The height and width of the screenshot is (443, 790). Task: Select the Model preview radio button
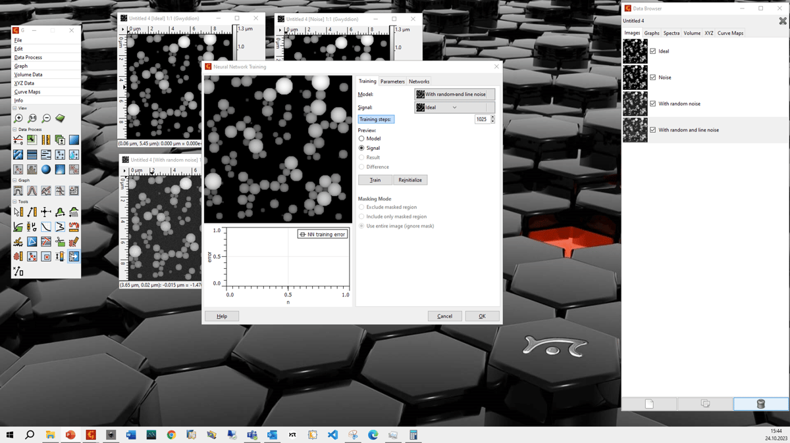click(x=361, y=139)
